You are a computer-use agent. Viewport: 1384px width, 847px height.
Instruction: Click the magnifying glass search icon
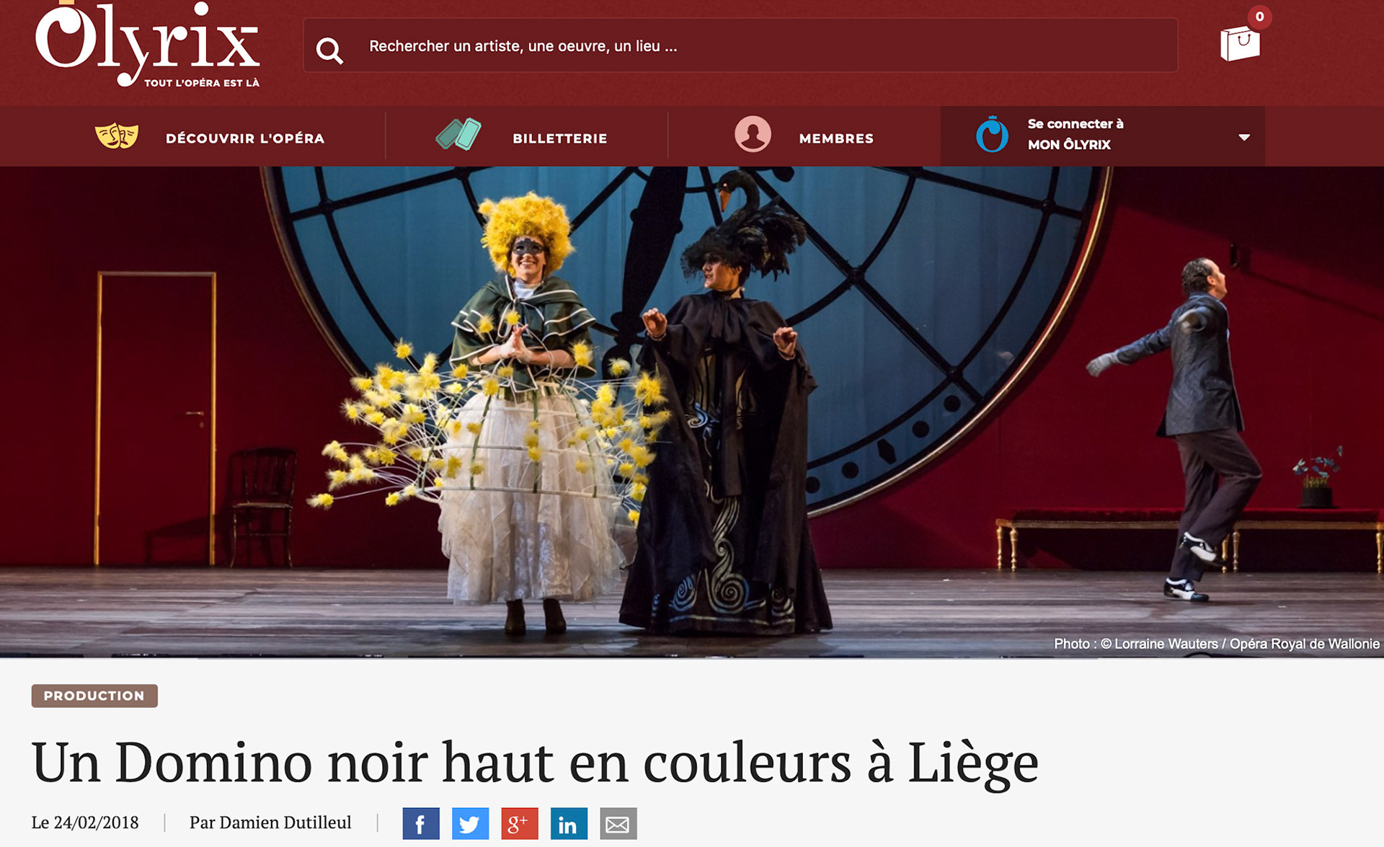[329, 50]
